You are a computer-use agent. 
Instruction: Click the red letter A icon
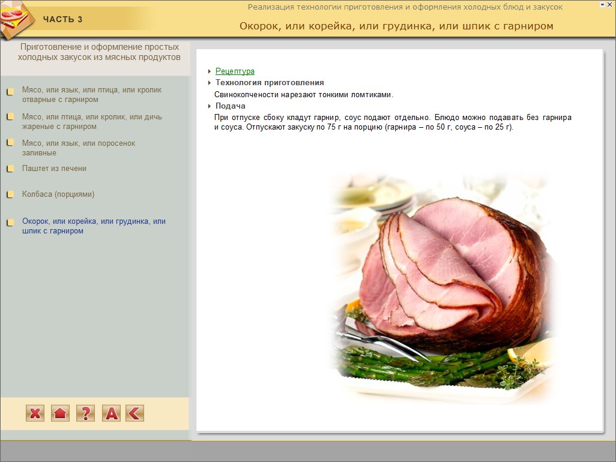click(x=111, y=413)
